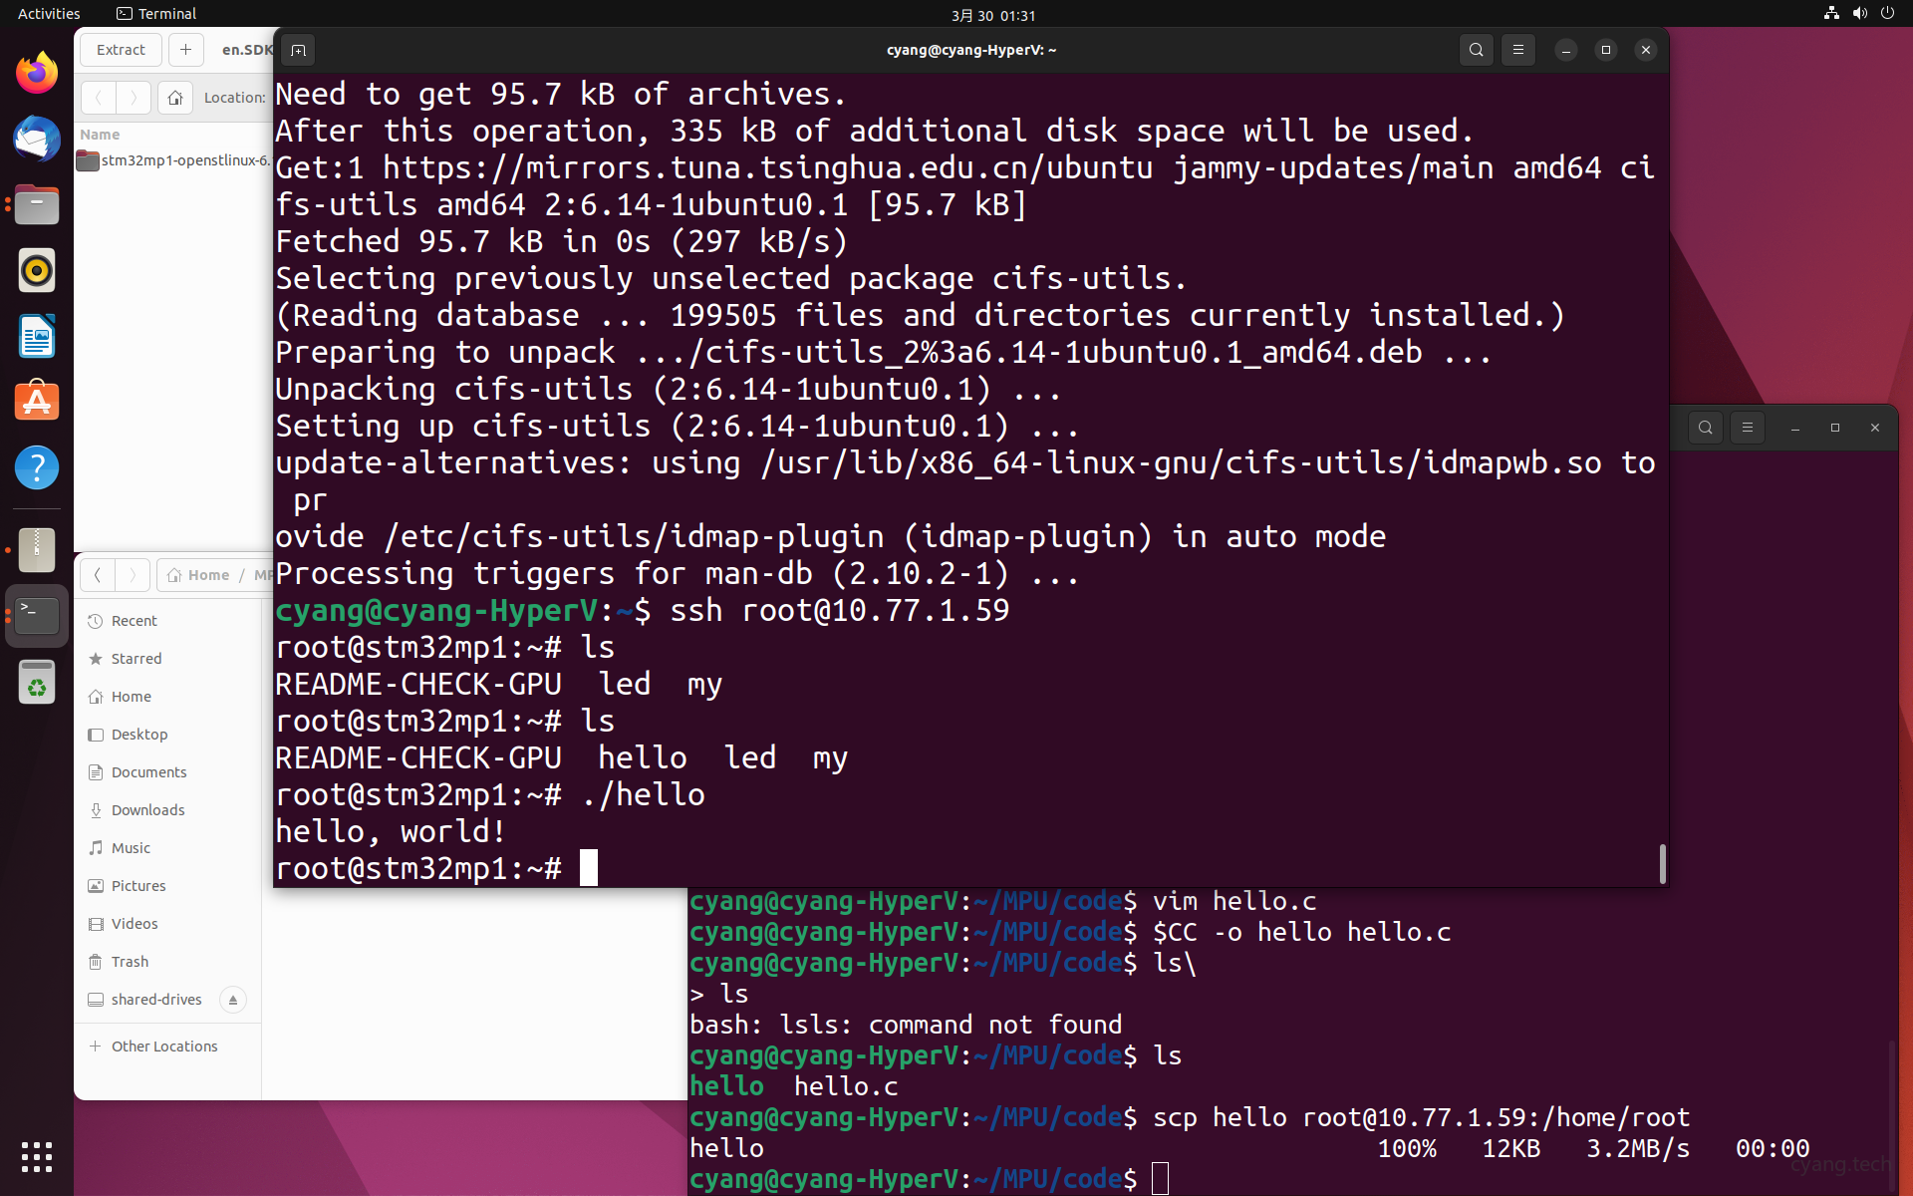Click the terminal vertical scrollbar handle

(x=1662, y=863)
